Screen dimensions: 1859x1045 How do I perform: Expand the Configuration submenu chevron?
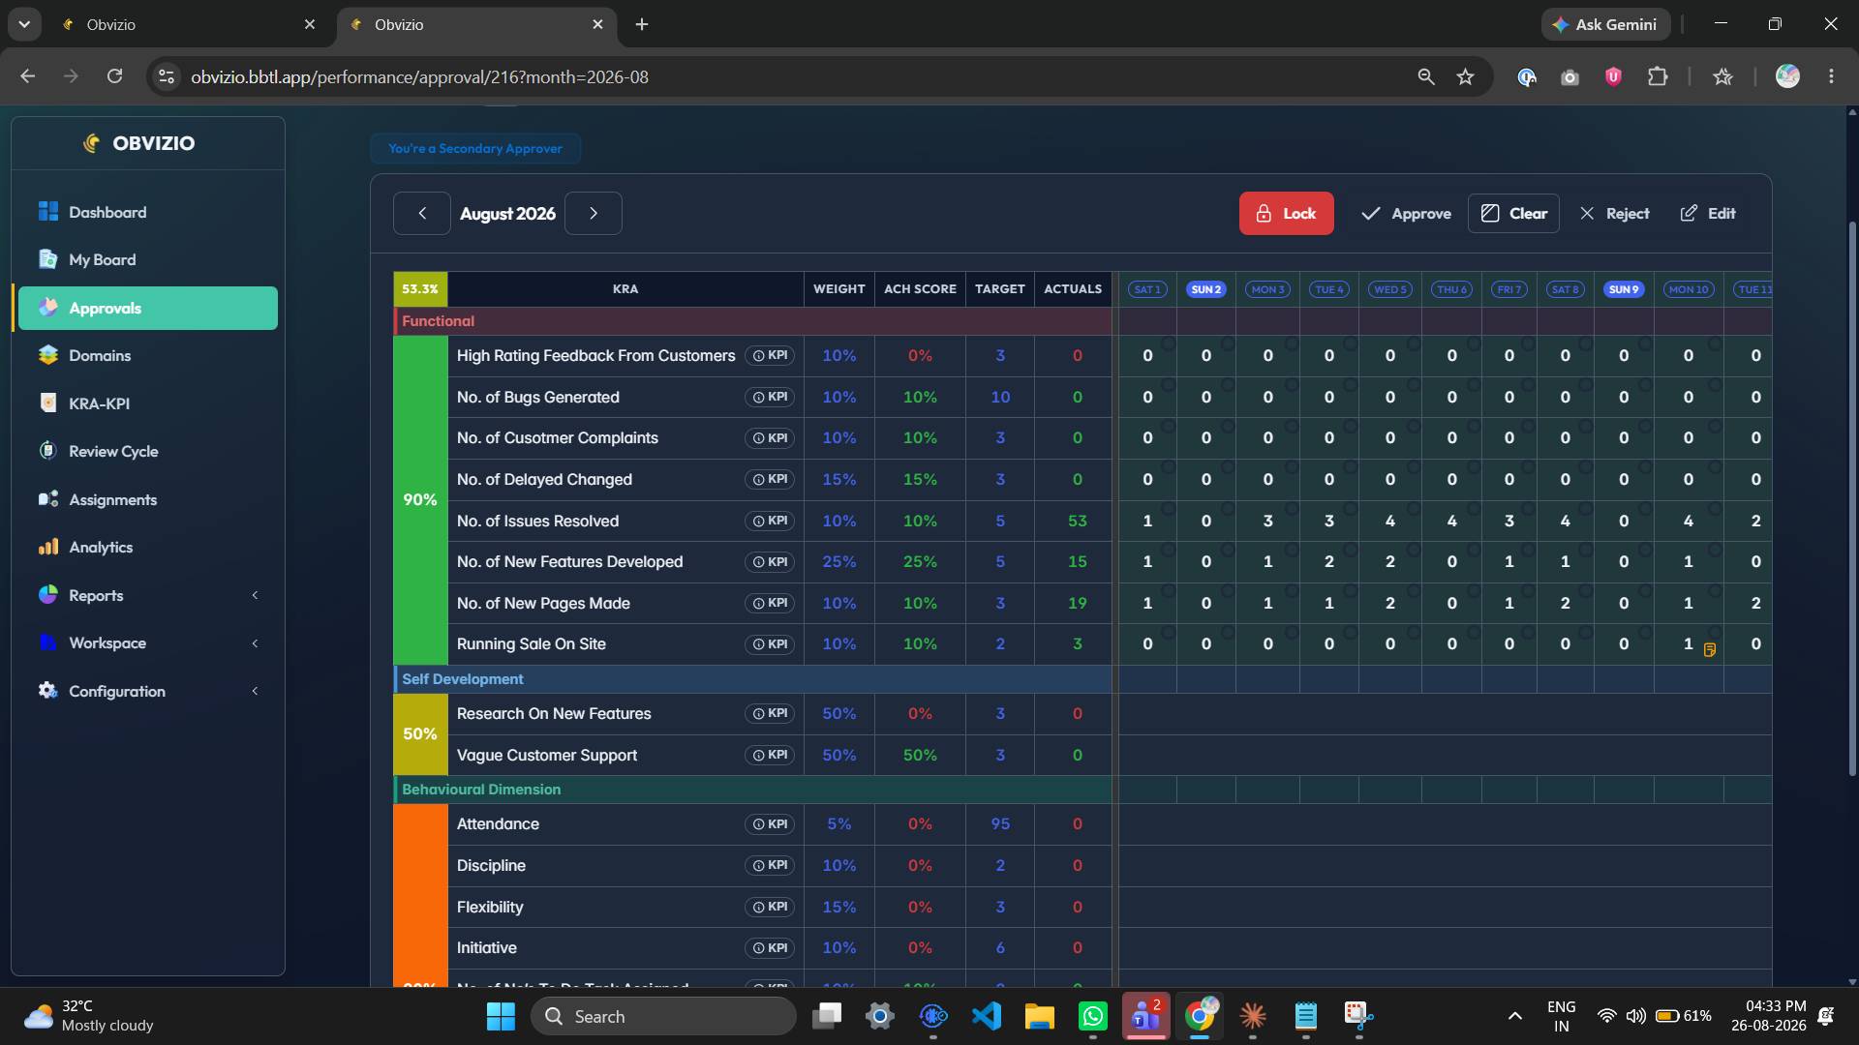coord(255,691)
